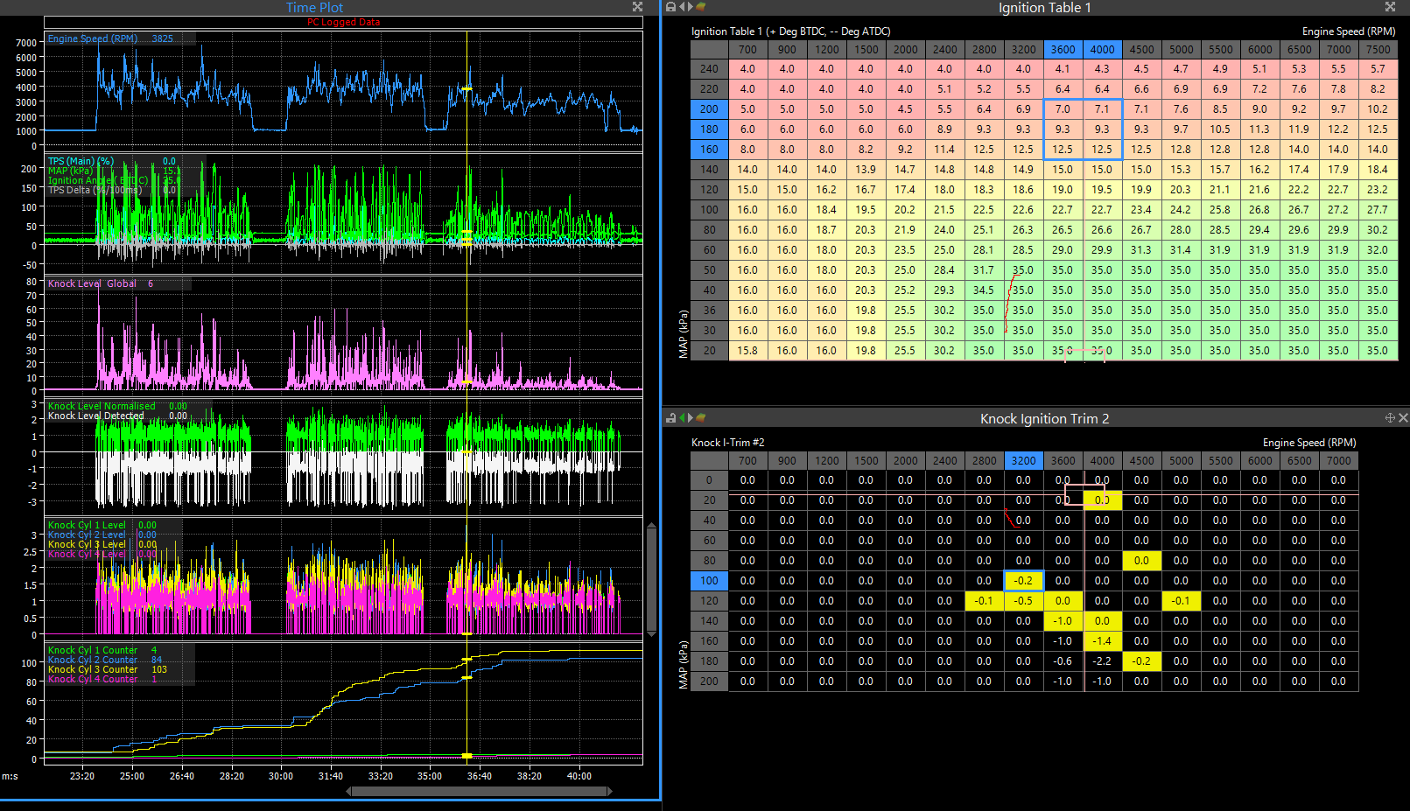Select the 3600 RPM column header in Ignition Table 1

click(1063, 50)
